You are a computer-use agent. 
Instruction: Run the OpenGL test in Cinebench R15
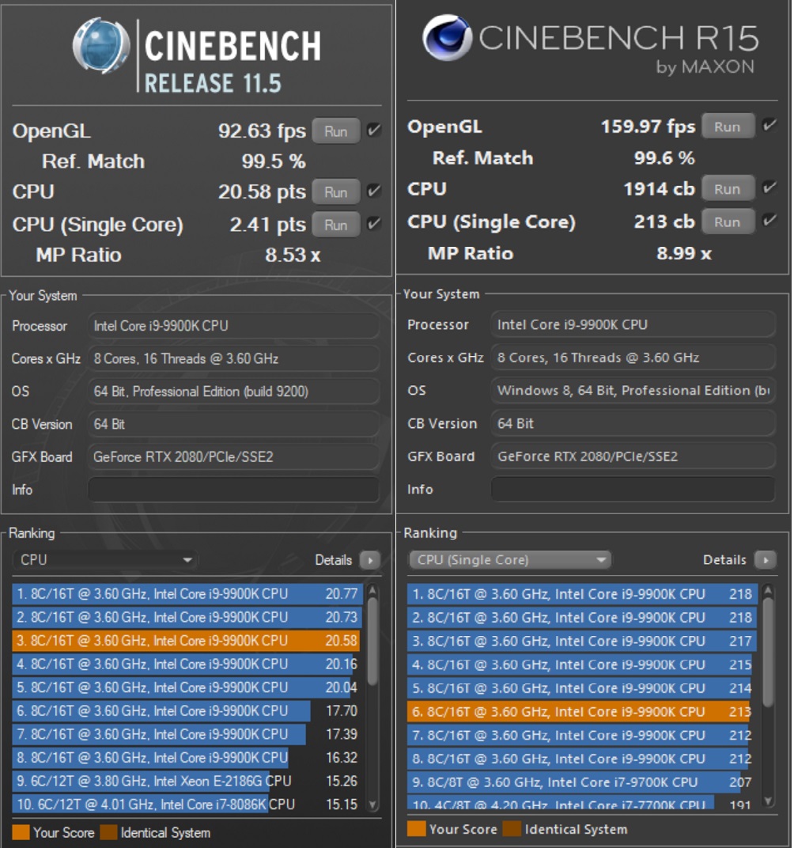tap(727, 127)
